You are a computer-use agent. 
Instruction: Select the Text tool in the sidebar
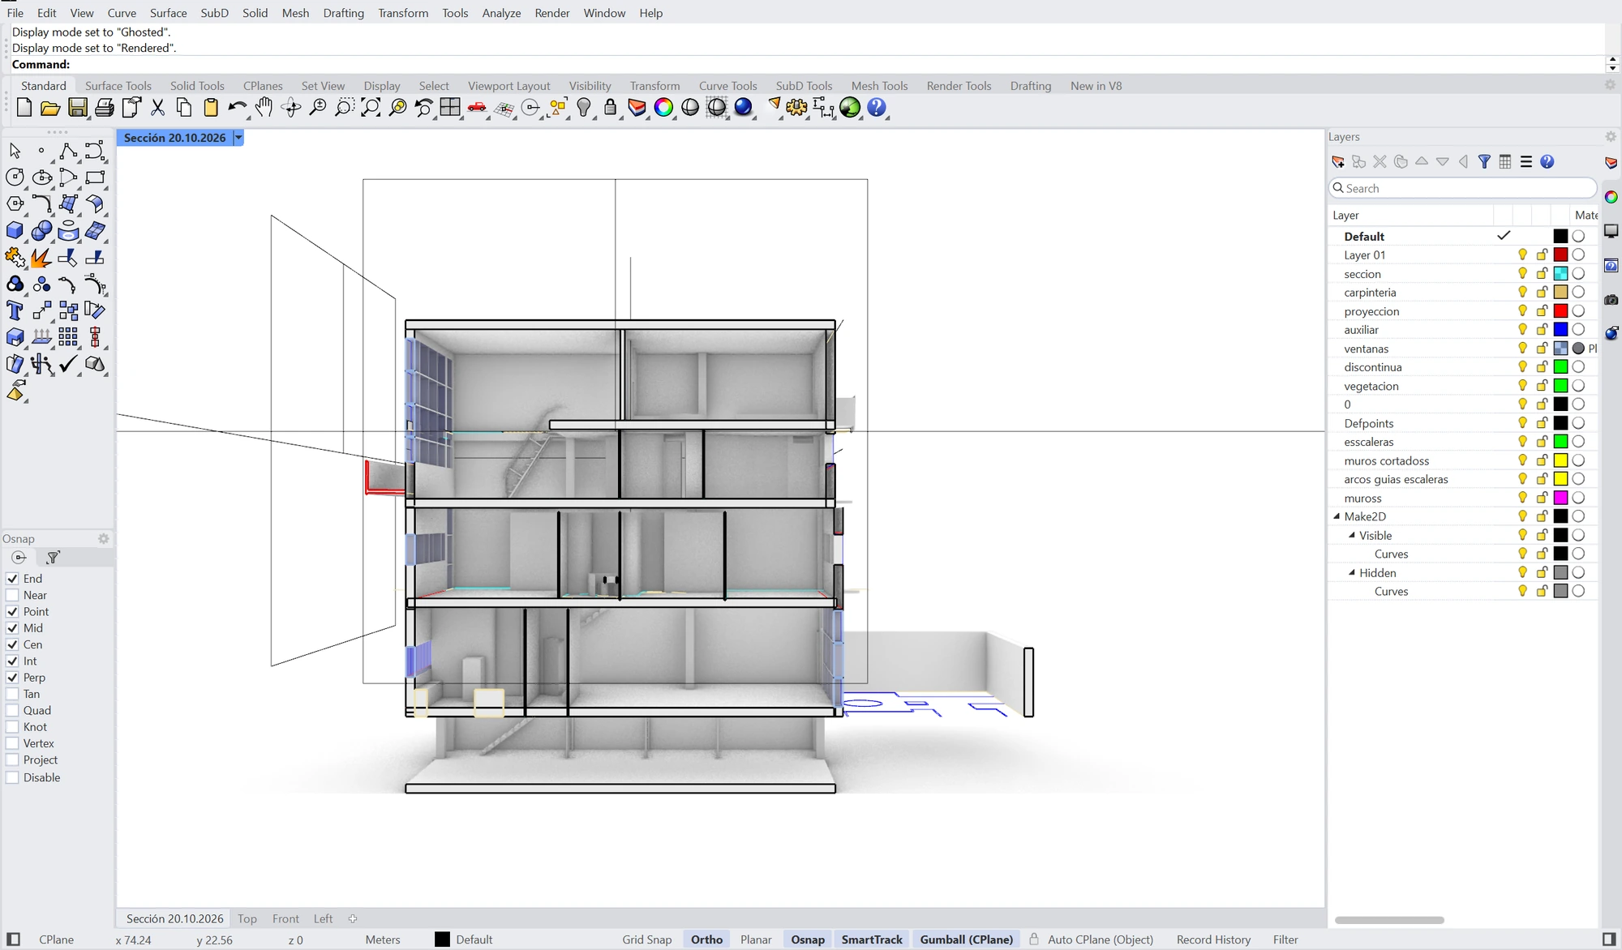pyautogui.click(x=15, y=310)
